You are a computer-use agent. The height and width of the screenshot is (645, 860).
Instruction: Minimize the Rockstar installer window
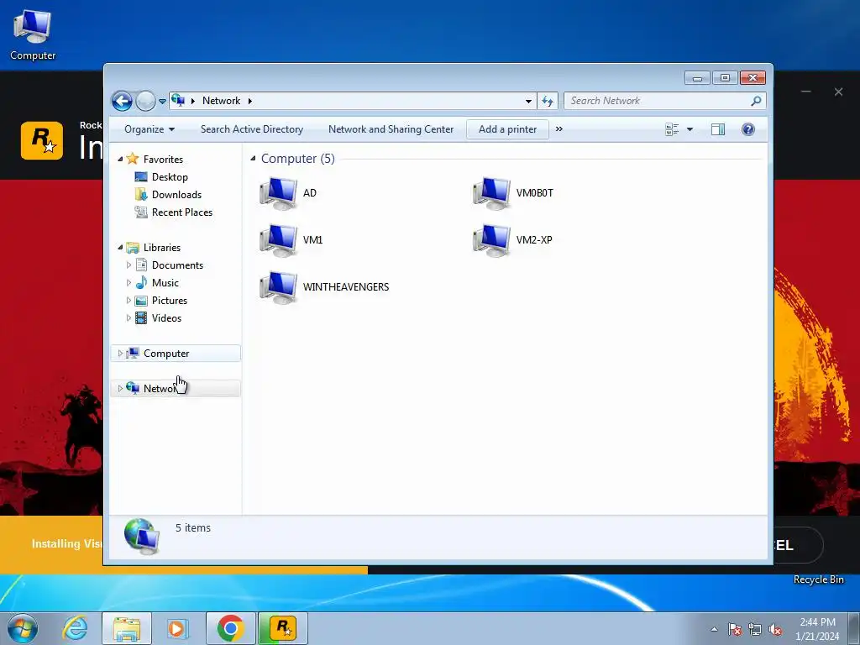(805, 92)
